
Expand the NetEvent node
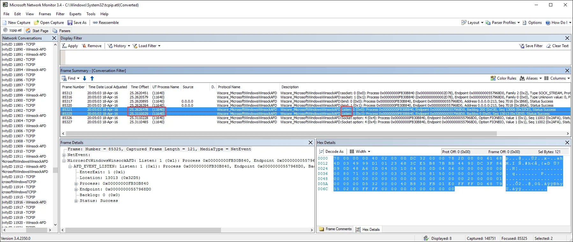[x=64, y=155]
